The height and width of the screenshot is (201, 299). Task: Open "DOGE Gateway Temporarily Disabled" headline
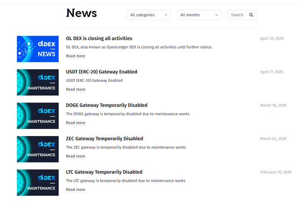pos(107,105)
